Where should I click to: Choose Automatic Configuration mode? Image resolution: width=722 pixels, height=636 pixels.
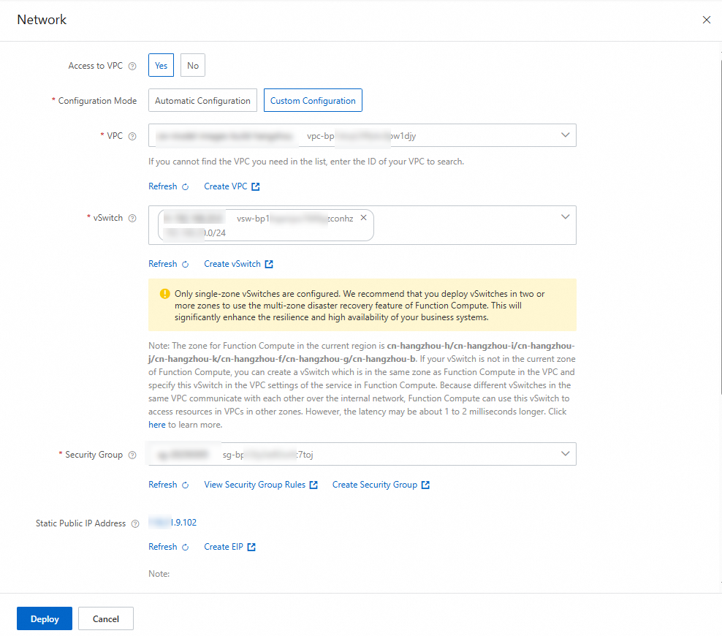click(202, 100)
